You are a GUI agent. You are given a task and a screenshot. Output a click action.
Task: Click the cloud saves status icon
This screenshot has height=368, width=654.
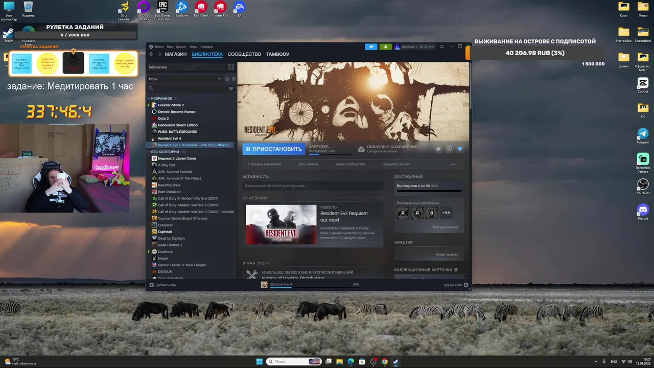click(361, 149)
